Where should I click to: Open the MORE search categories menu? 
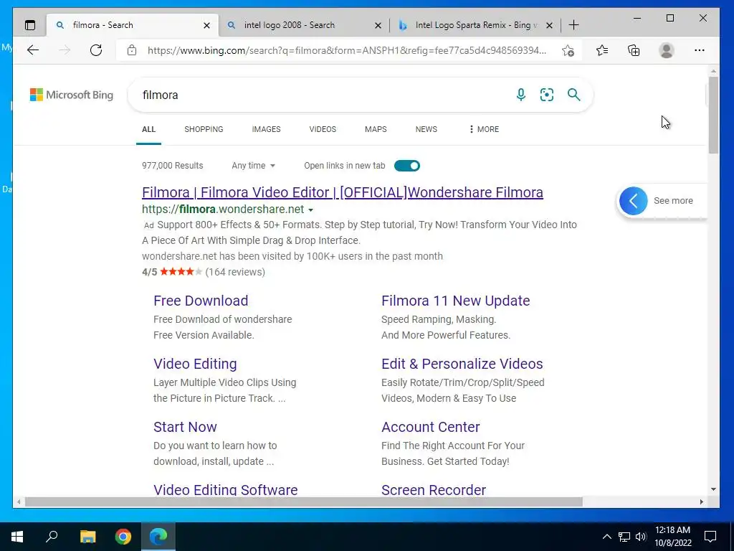pos(484,129)
